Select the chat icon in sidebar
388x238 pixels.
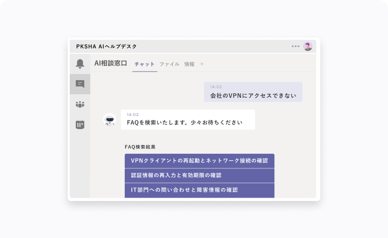tap(80, 84)
